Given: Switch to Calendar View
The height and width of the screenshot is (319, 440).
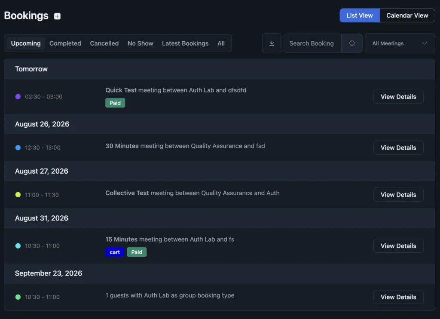Looking at the screenshot, I should point(407,15).
